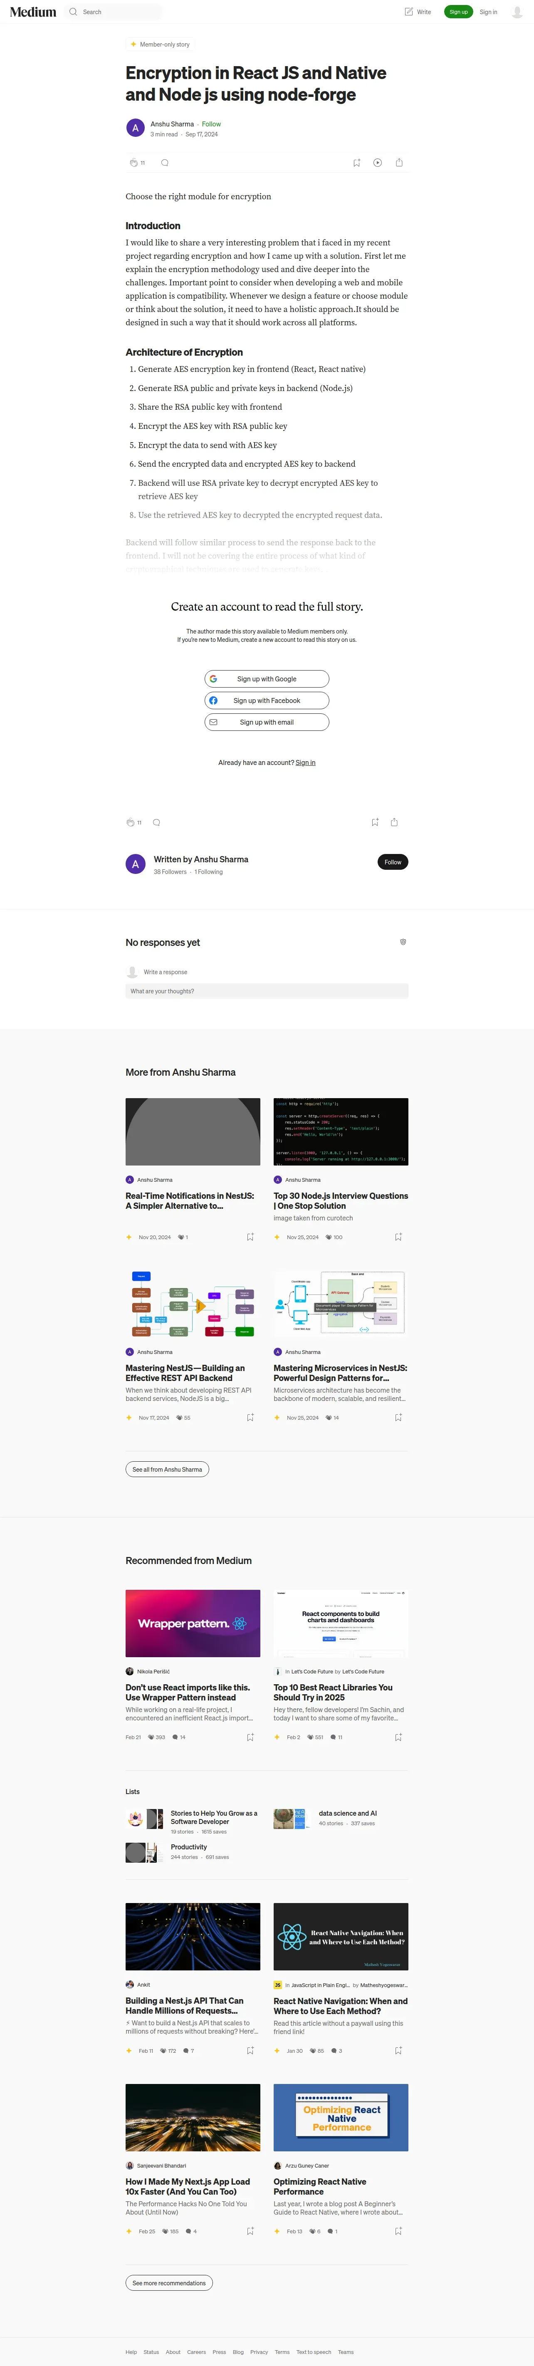The image size is (534, 2366).
Task: Open the Real-Time Notifications in NestJS thumbnail
Action: (193, 1131)
